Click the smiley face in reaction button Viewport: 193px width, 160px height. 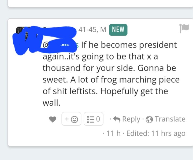coord(75,119)
